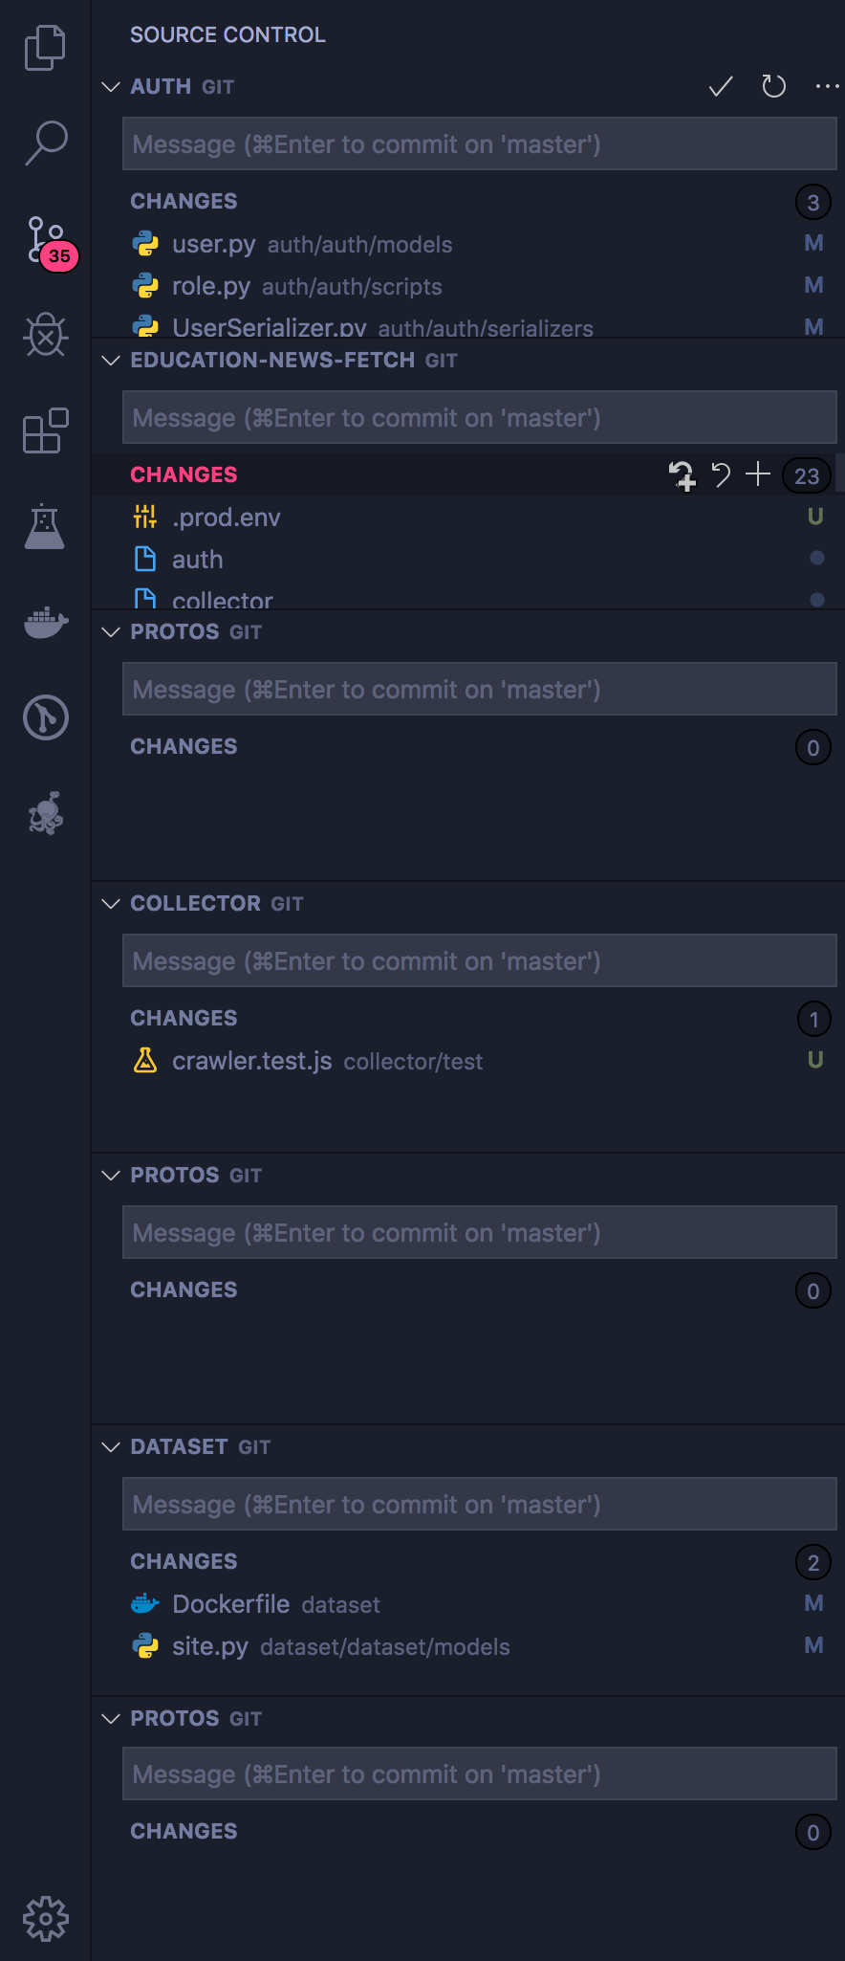The image size is (845, 1961).
Task: Open the Extensions view
Action: coord(45,431)
